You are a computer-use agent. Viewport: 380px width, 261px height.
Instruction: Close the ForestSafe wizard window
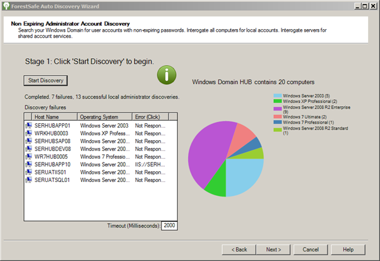(373, 6)
